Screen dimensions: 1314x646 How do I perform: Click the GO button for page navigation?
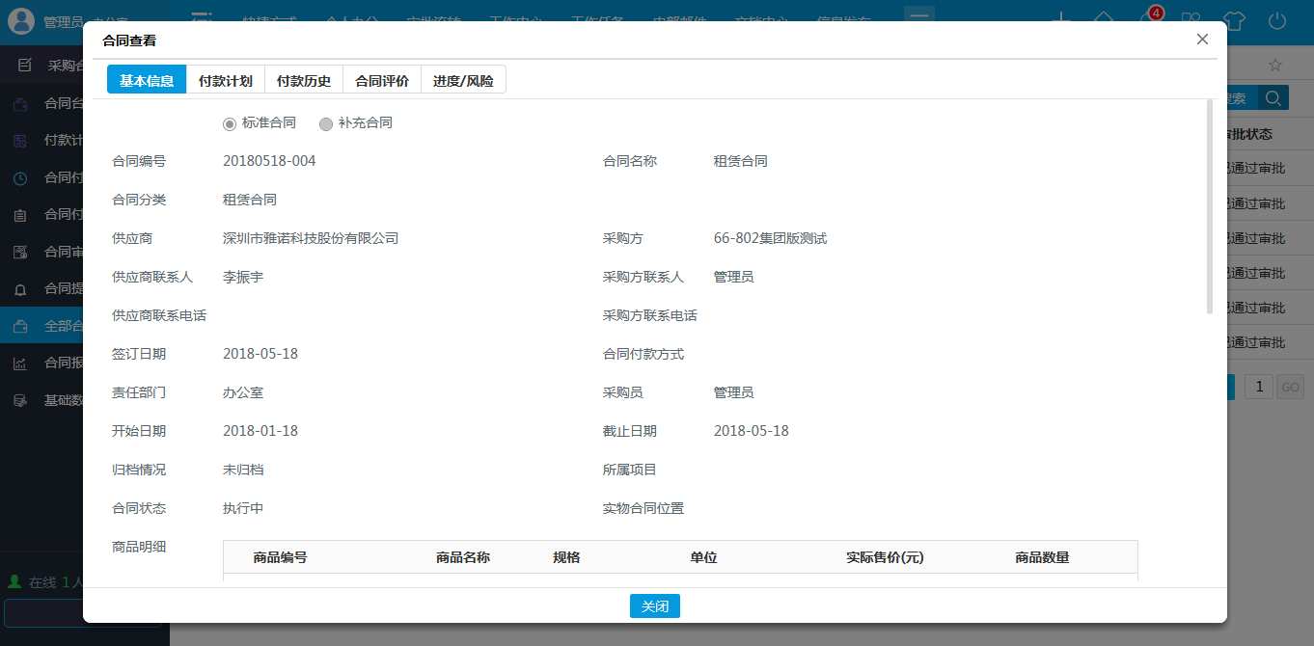coord(1290,386)
